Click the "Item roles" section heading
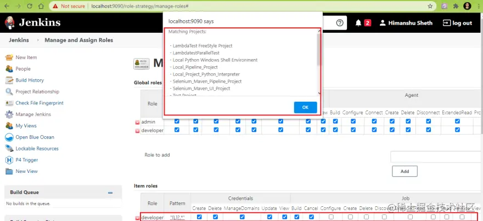 click(145, 185)
